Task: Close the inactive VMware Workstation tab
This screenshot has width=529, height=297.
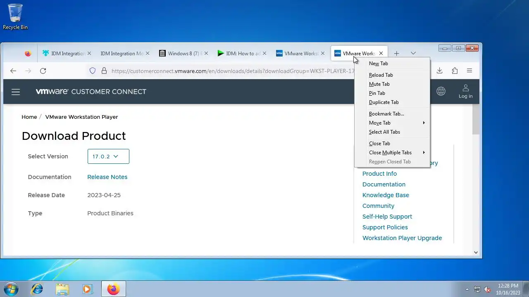Action: [323, 54]
